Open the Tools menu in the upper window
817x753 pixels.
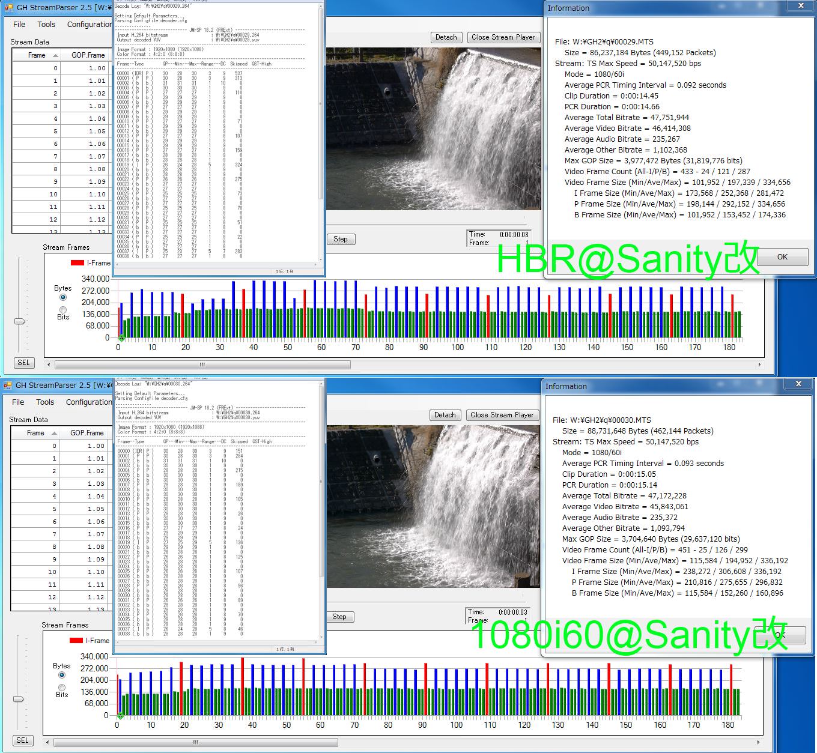tap(46, 25)
